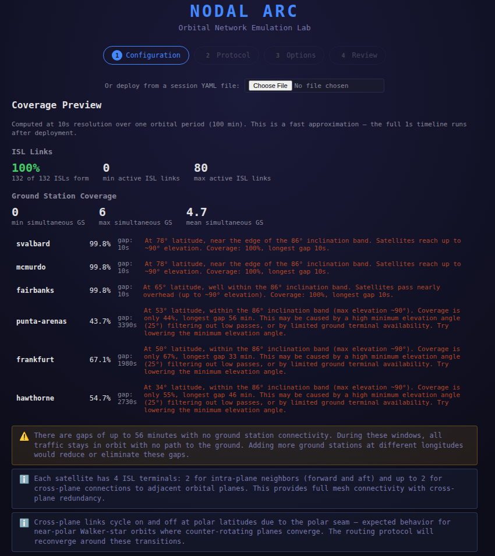This screenshot has height=556, width=495.
Task: Open the Review step tab
Action: coord(358,55)
